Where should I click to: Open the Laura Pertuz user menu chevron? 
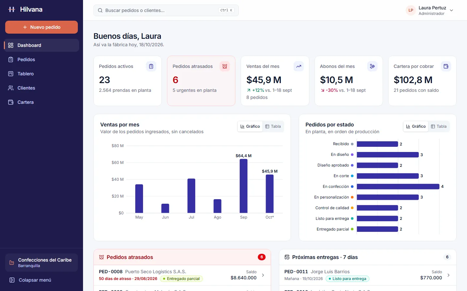point(451,10)
